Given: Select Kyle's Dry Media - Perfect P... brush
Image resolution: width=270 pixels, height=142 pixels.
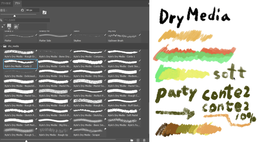Looking at the screenshot, I should click(x=89, y=93).
